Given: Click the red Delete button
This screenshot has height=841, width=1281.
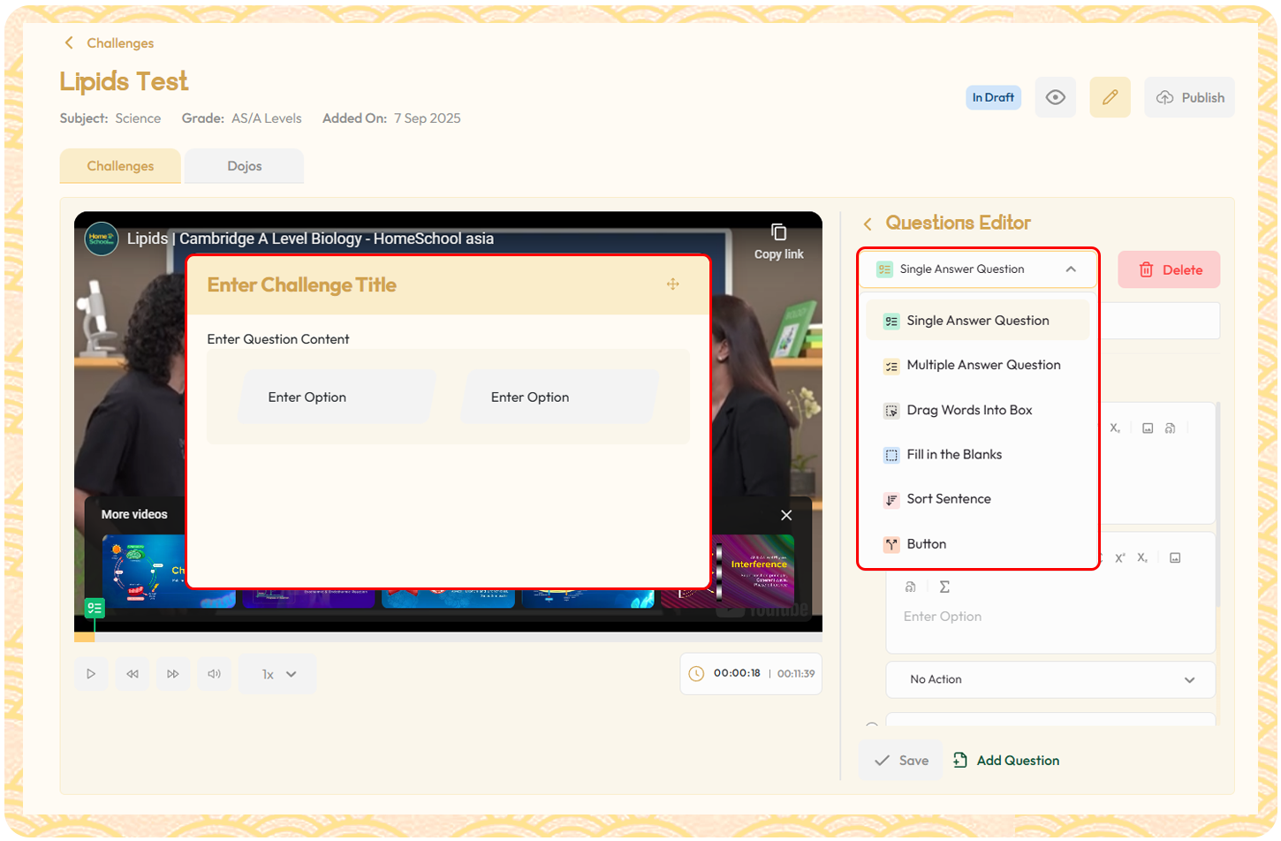Looking at the screenshot, I should pyautogui.click(x=1169, y=270).
